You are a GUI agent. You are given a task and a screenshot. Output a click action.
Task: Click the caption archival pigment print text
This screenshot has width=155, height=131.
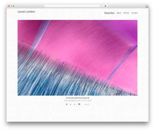pyautogui.click(x=77, y=100)
